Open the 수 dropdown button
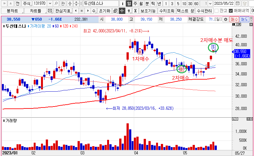 94,11
